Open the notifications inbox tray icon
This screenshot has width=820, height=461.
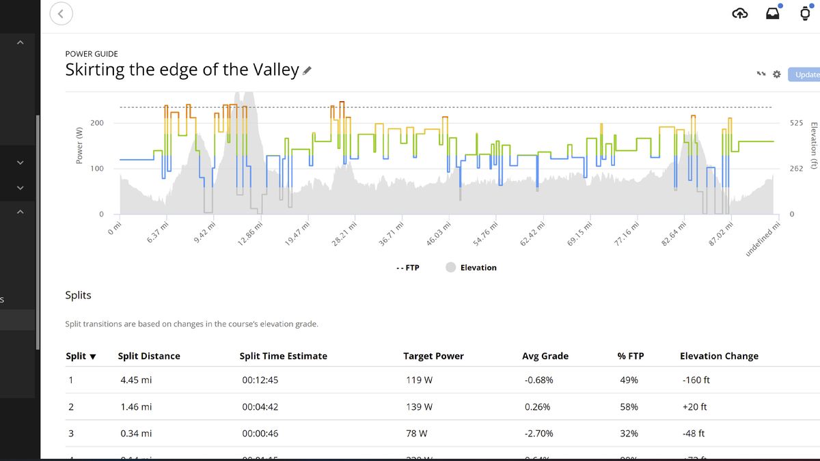[x=772, y=14]
